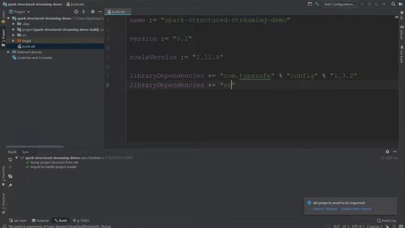Screen dimensions: 405x228
Task: Click the "com.typesafe" string in line 7
Action: [x=247, y=76]
